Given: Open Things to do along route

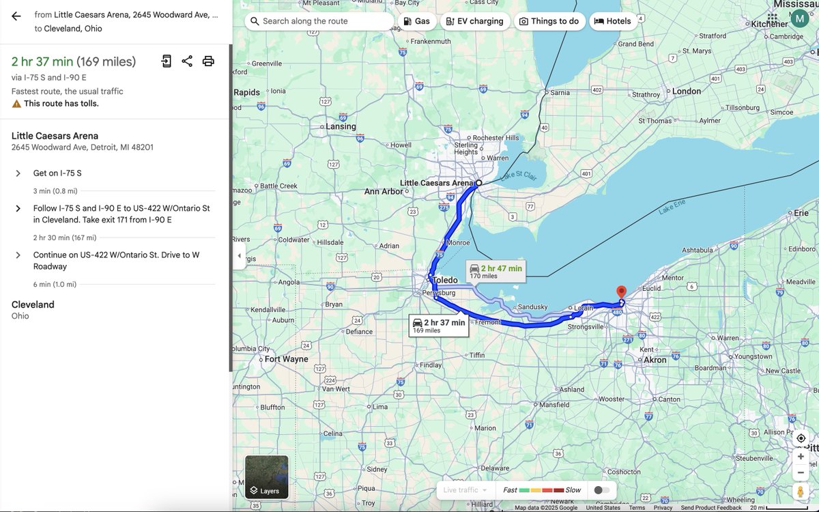Looking at the screenshot, I should [549, 20].
